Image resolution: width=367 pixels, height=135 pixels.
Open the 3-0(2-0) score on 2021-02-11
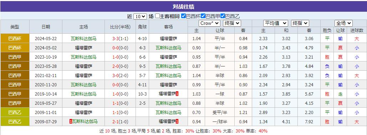click(120, 76)
